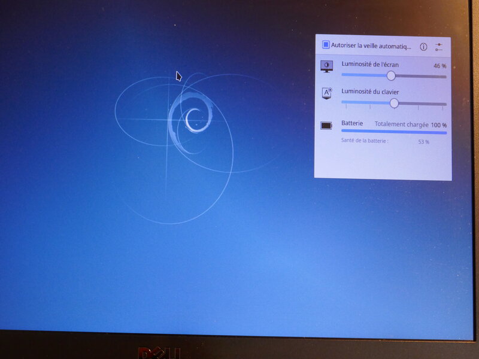Click the Batterie label
Viewport: 479px width, 359px height.
pos(352,123)
